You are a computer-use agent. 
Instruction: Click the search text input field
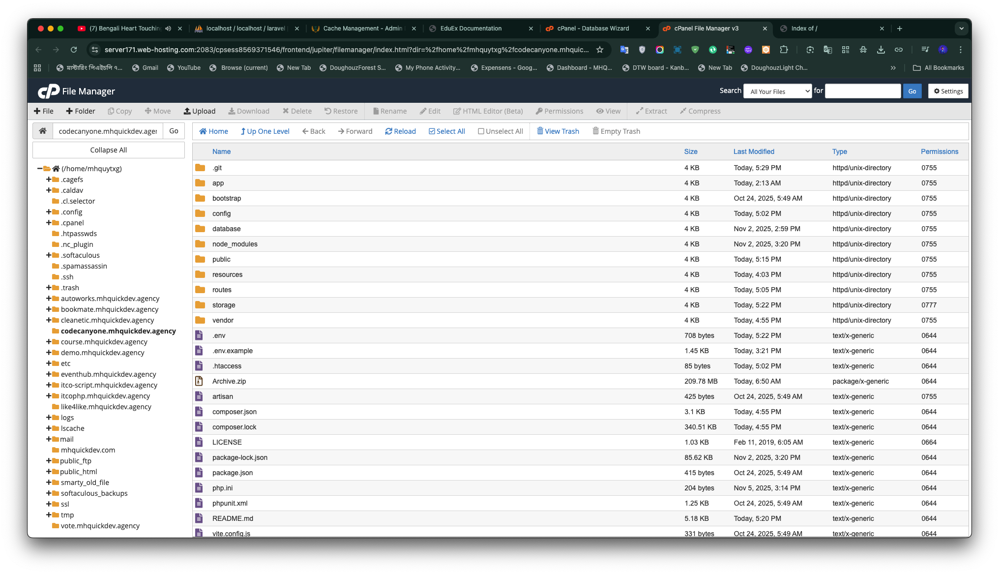[x=862, y=91]
